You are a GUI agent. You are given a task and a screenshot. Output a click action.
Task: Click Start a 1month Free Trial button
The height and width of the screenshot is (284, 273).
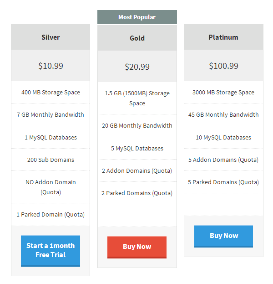51,251
